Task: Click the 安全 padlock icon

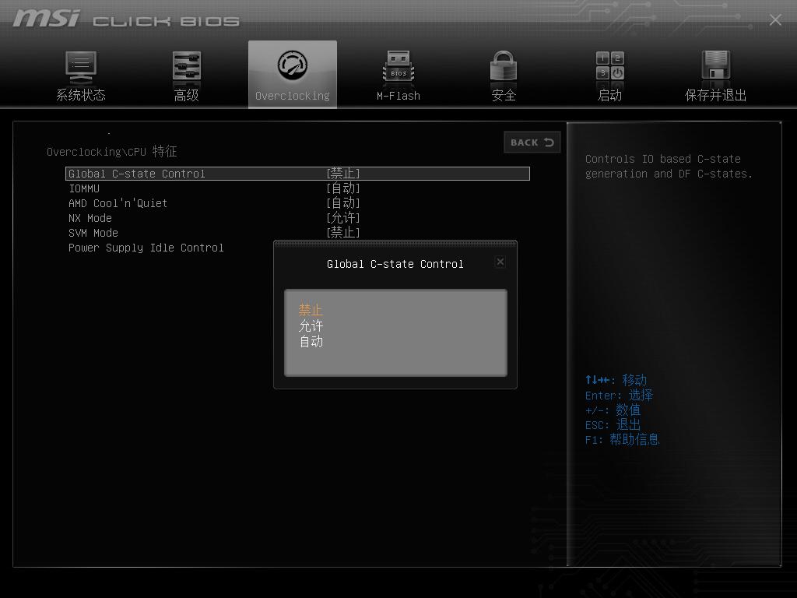Action: pyautogui.click(x=504, y=68)
